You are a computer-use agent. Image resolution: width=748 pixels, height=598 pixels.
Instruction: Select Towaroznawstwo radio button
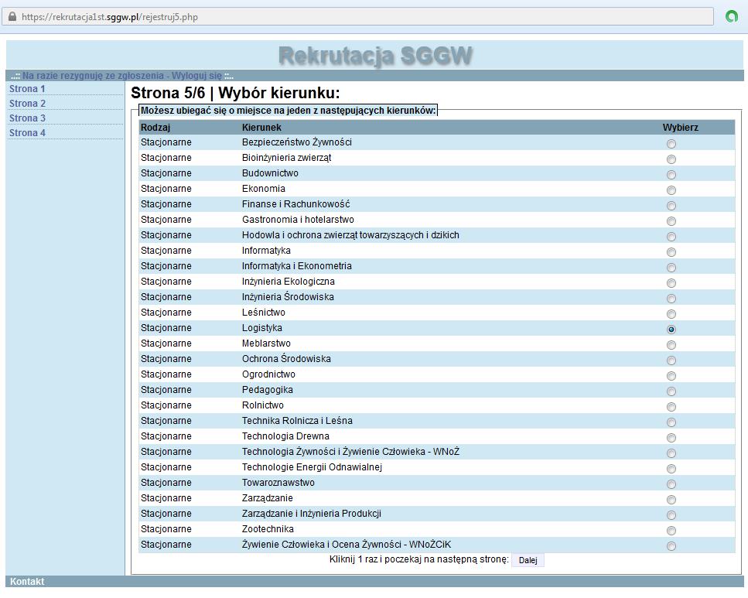coord(671,484)
